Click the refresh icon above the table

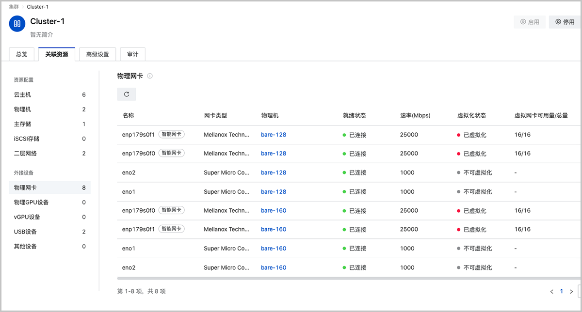click(x=127, y=94)
